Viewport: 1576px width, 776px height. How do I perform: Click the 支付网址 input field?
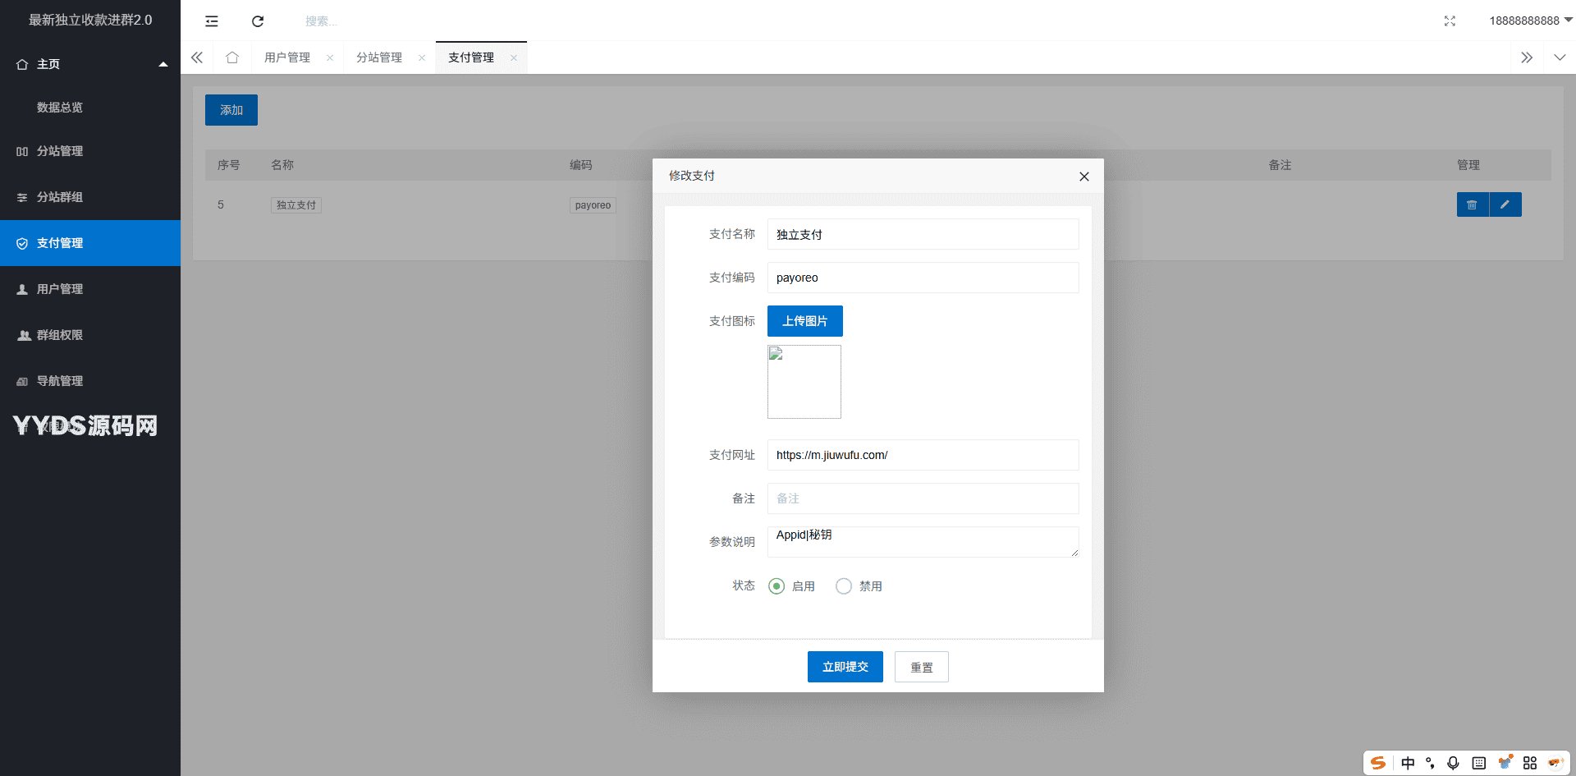(923, 455)
